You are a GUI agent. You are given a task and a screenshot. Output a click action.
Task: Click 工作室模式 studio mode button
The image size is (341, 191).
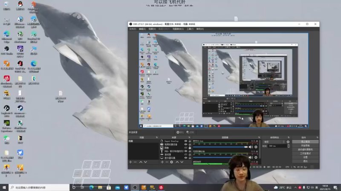tap(305, 153)
